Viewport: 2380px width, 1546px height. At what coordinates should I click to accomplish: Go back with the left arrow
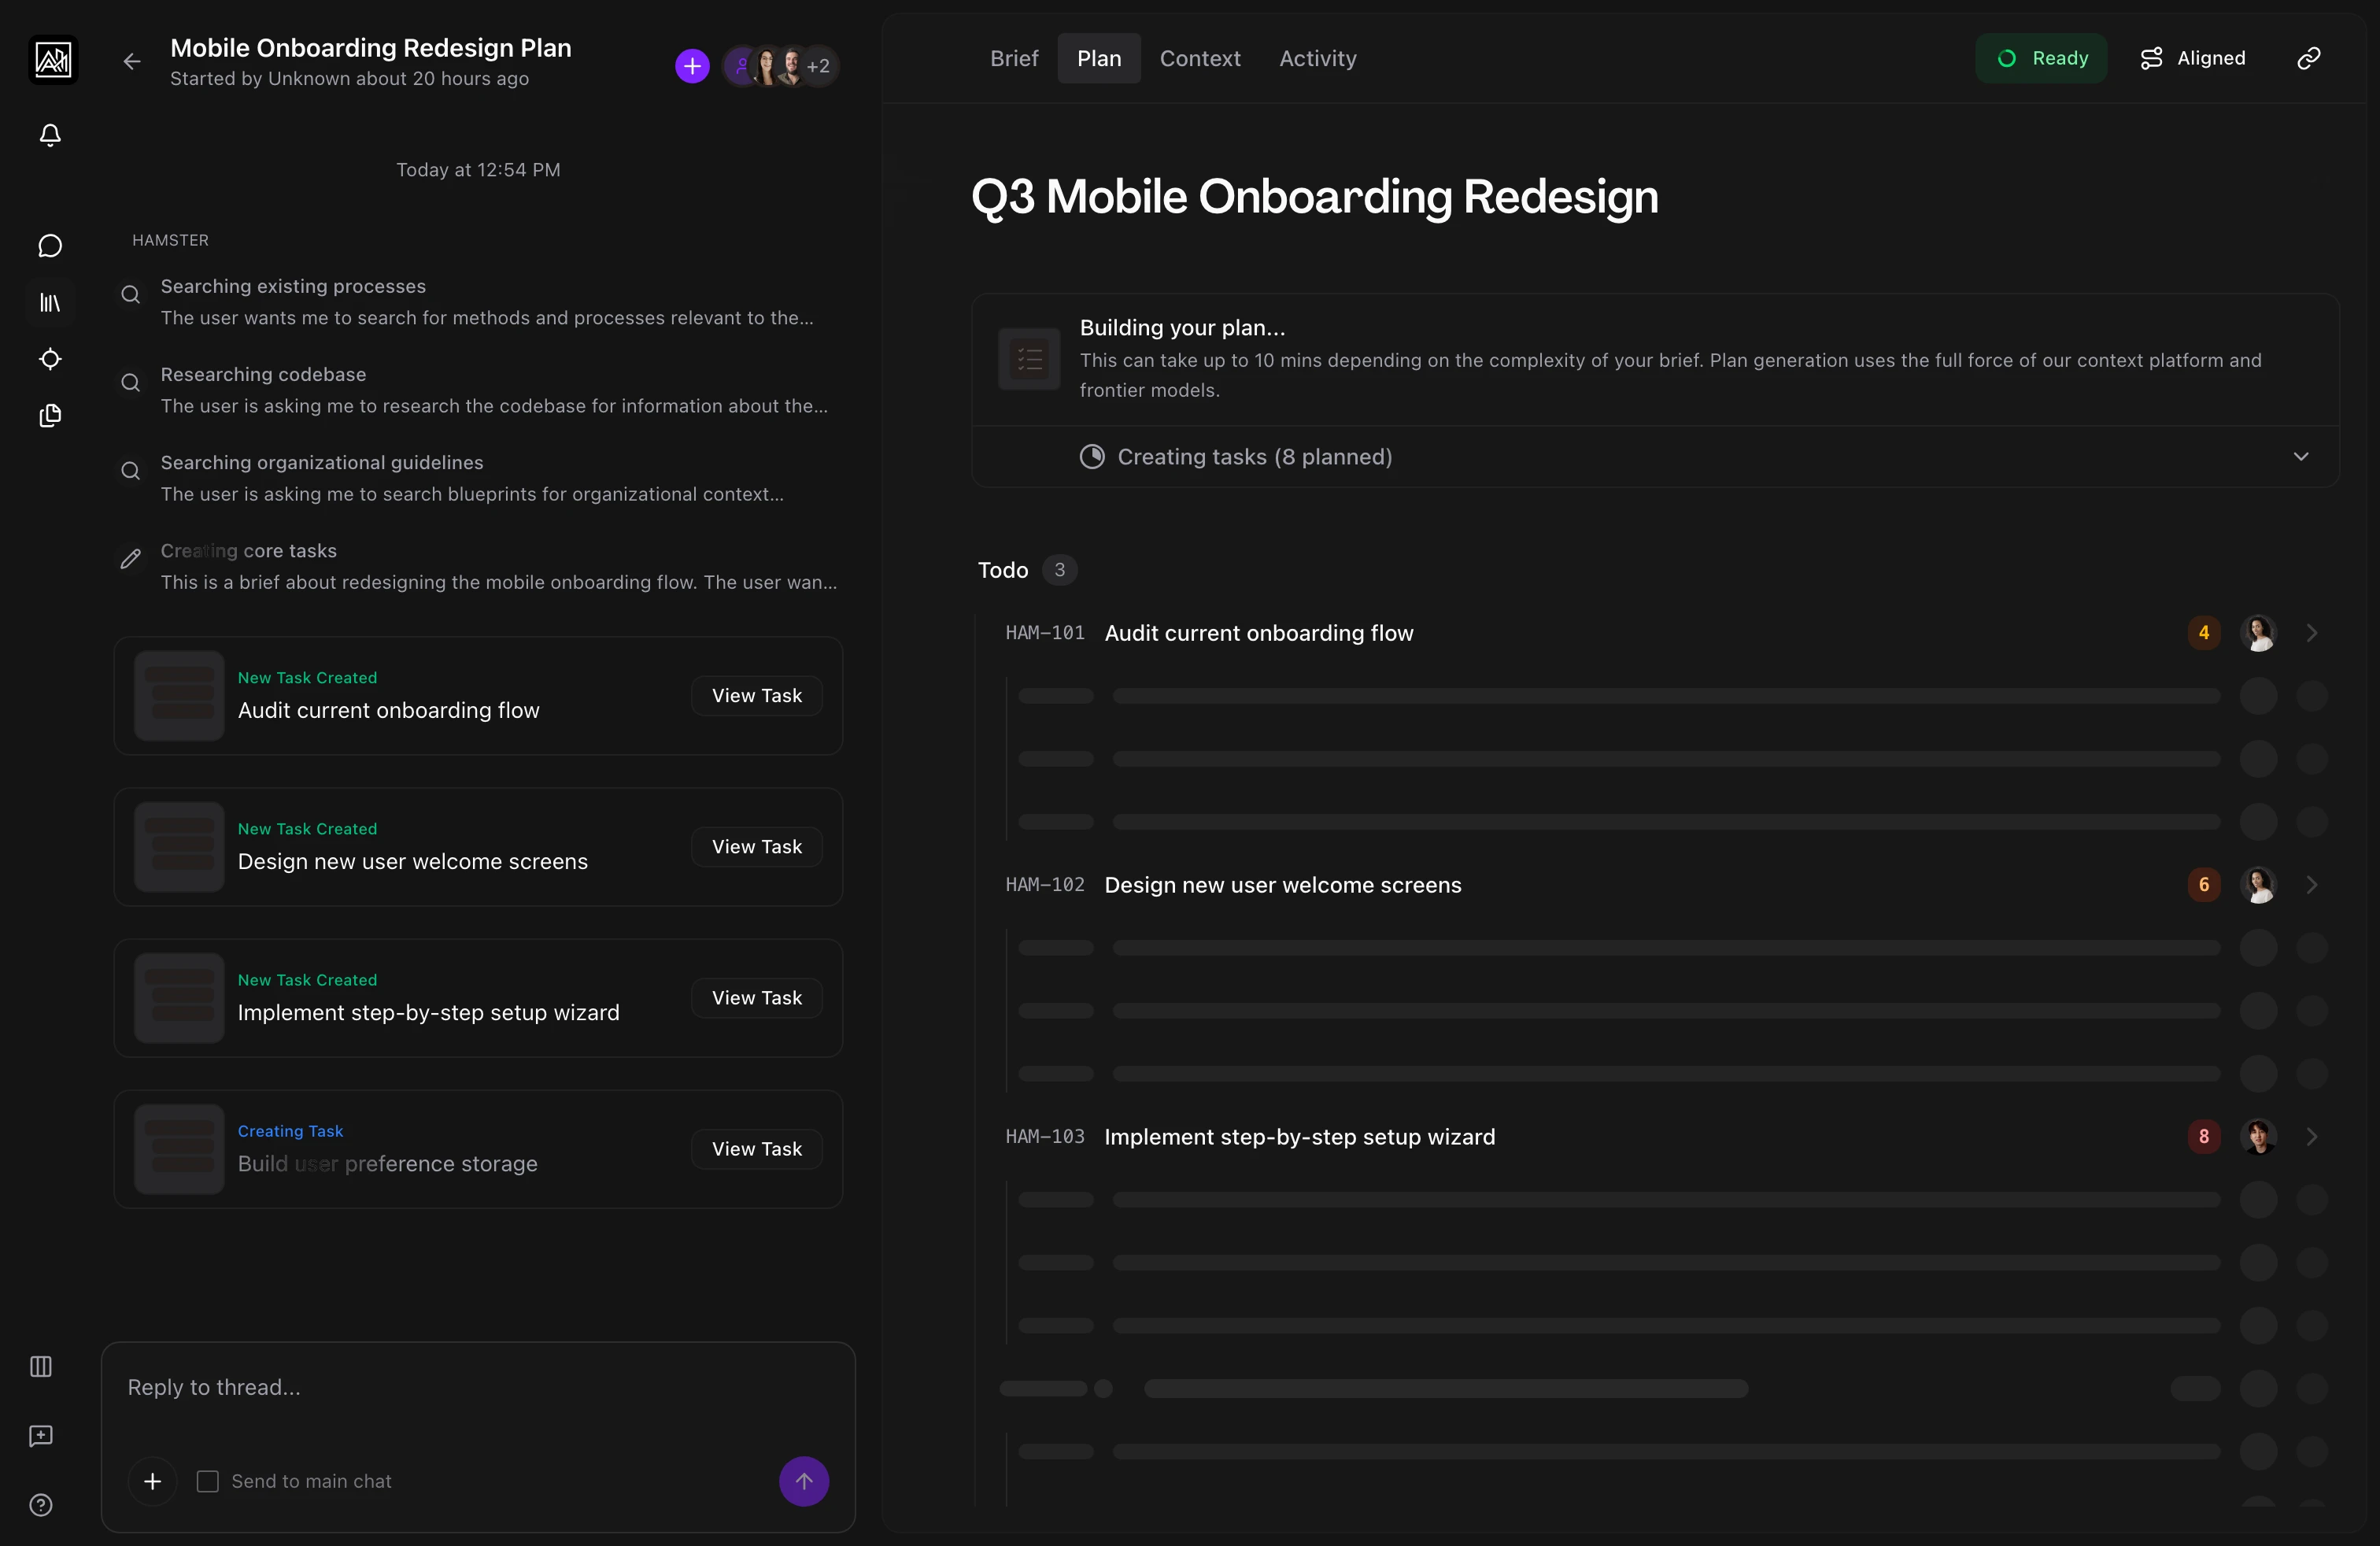pos(132,62)
